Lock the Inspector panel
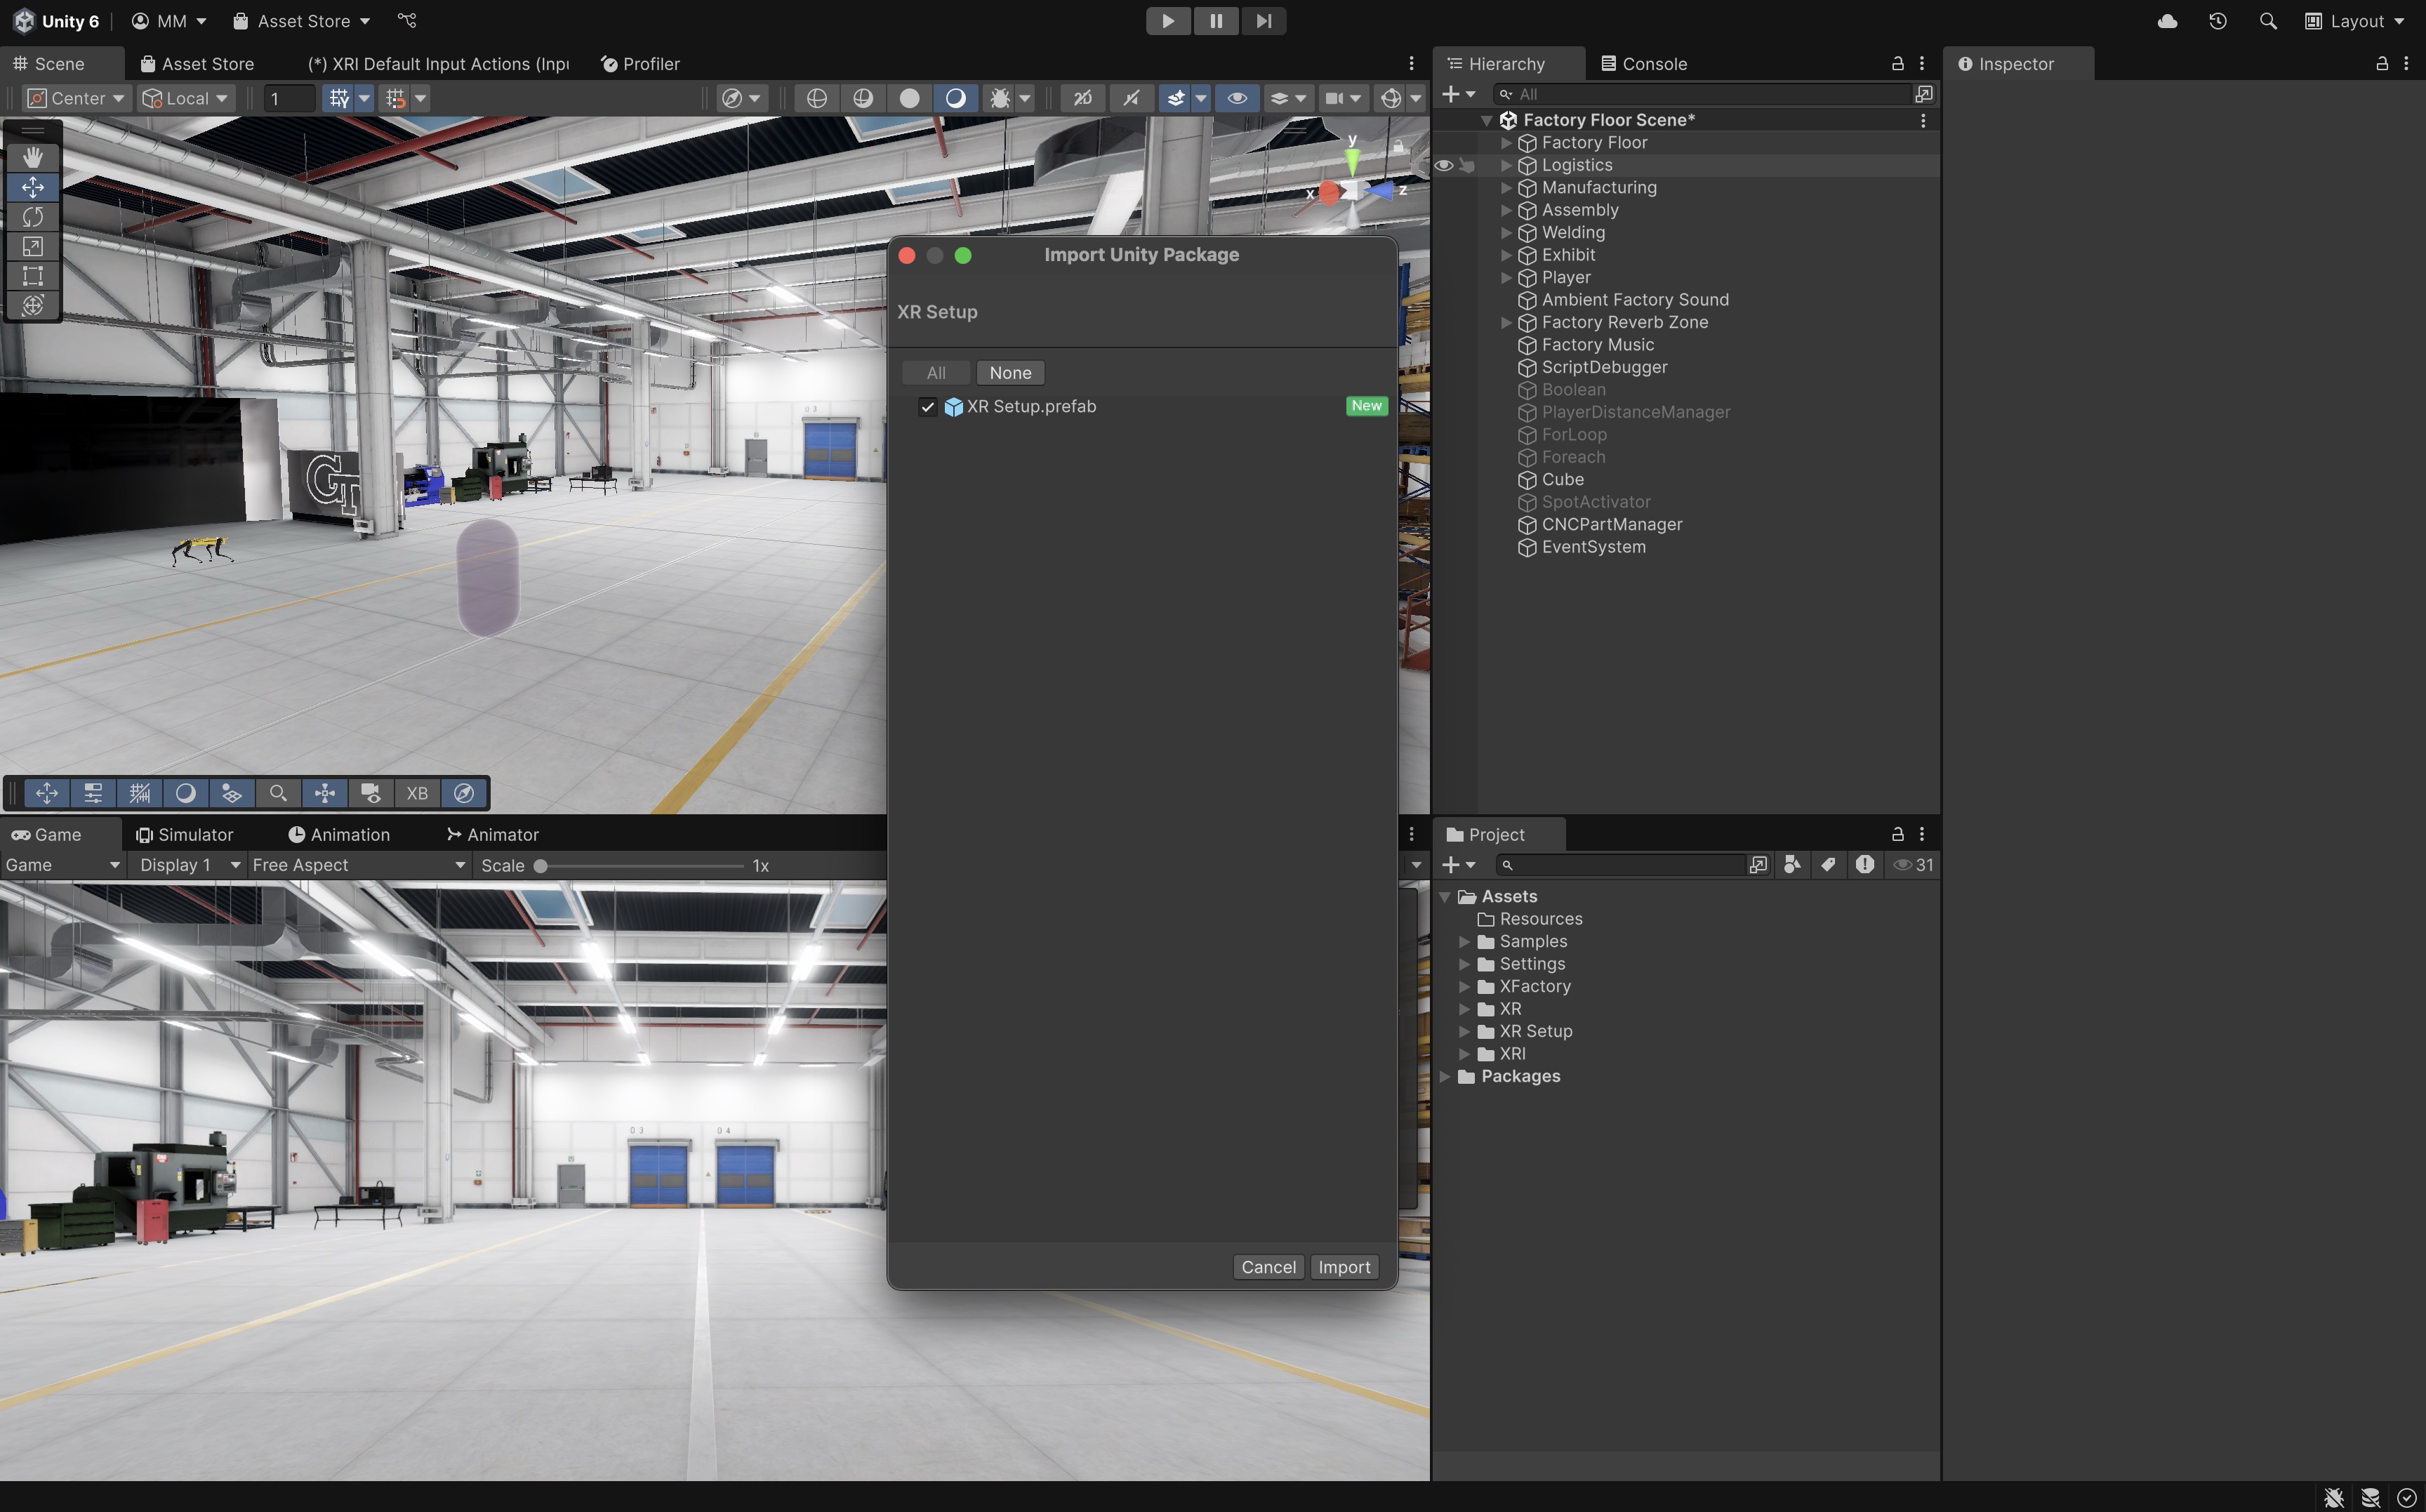Screen dimensions: 2426x1512 [x=2381, y=64]
